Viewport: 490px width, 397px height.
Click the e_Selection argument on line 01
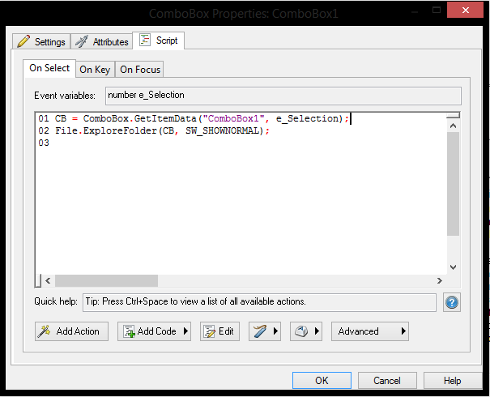pyautogui.click(x=307, y=119)
